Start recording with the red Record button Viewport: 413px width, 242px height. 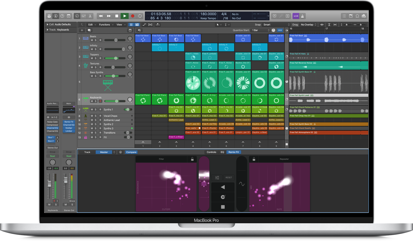(x=132, y=16)
